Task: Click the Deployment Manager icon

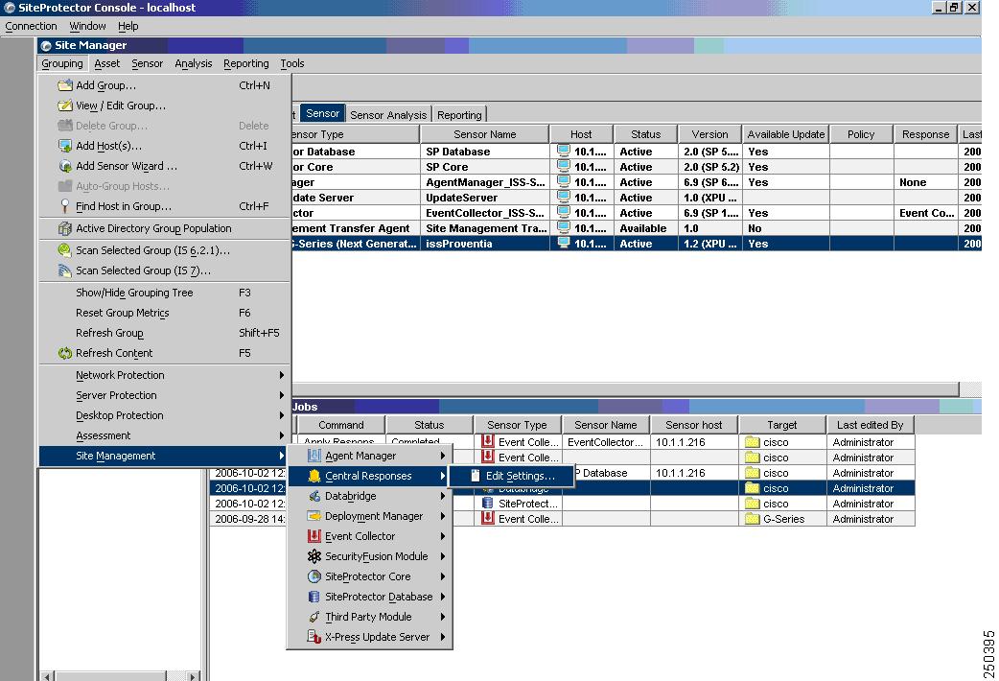Action: point(314,516)
